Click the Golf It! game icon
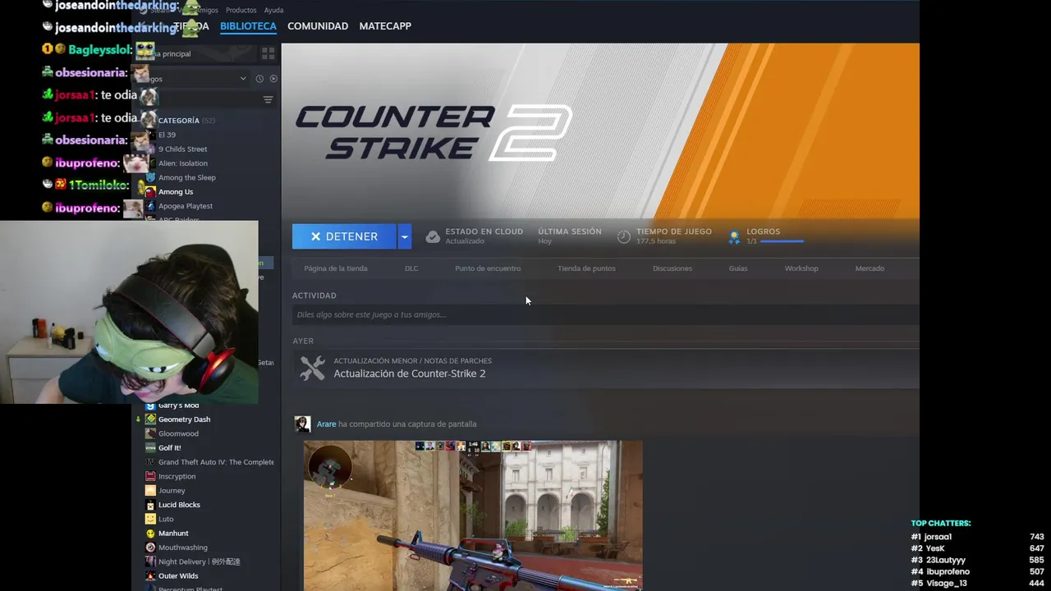This screenshot has height=591, width=1051. (x=150, y=448)
